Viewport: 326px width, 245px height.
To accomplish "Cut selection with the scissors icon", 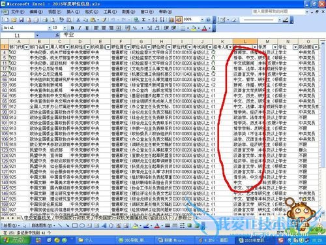I will (78, 20).
